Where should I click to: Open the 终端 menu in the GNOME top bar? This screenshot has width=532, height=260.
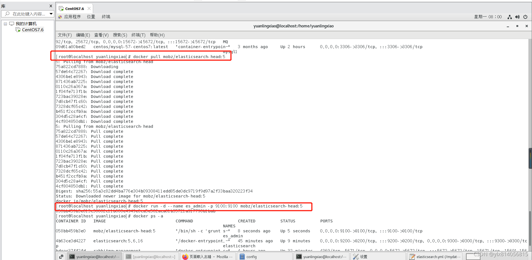coord(106,17)
